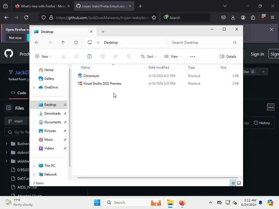Open Pictures in Explorer navigation pane
This screenshot has width=279, height=209.
[49, 131]
